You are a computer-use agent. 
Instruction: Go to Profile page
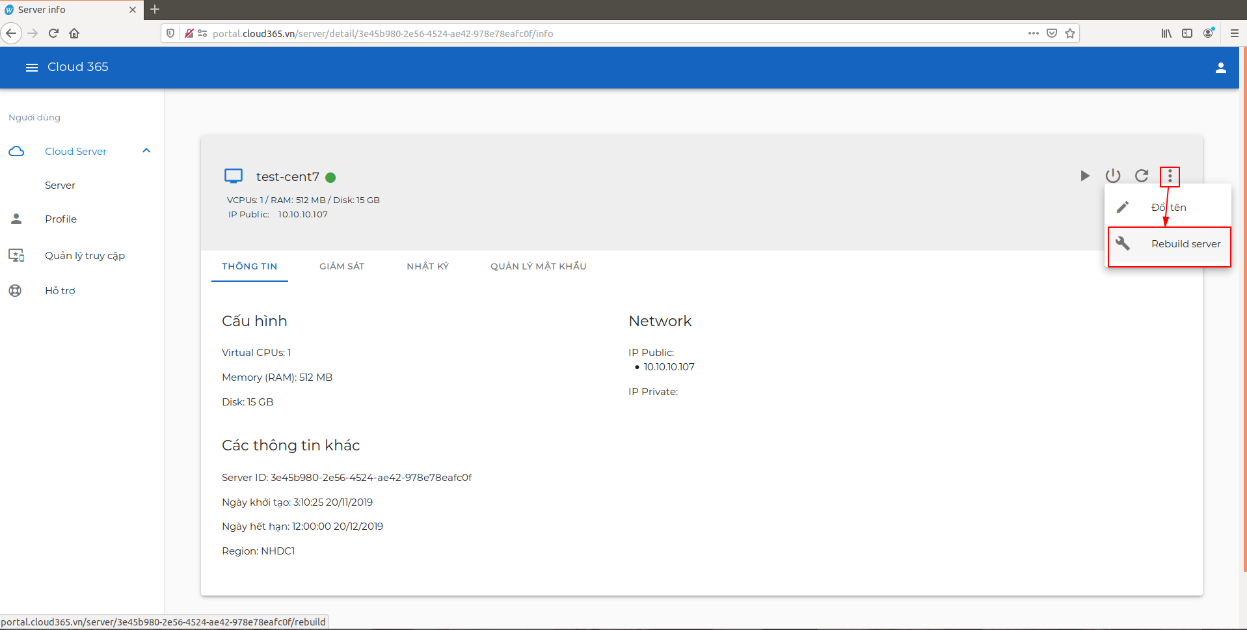coord(60,219)
